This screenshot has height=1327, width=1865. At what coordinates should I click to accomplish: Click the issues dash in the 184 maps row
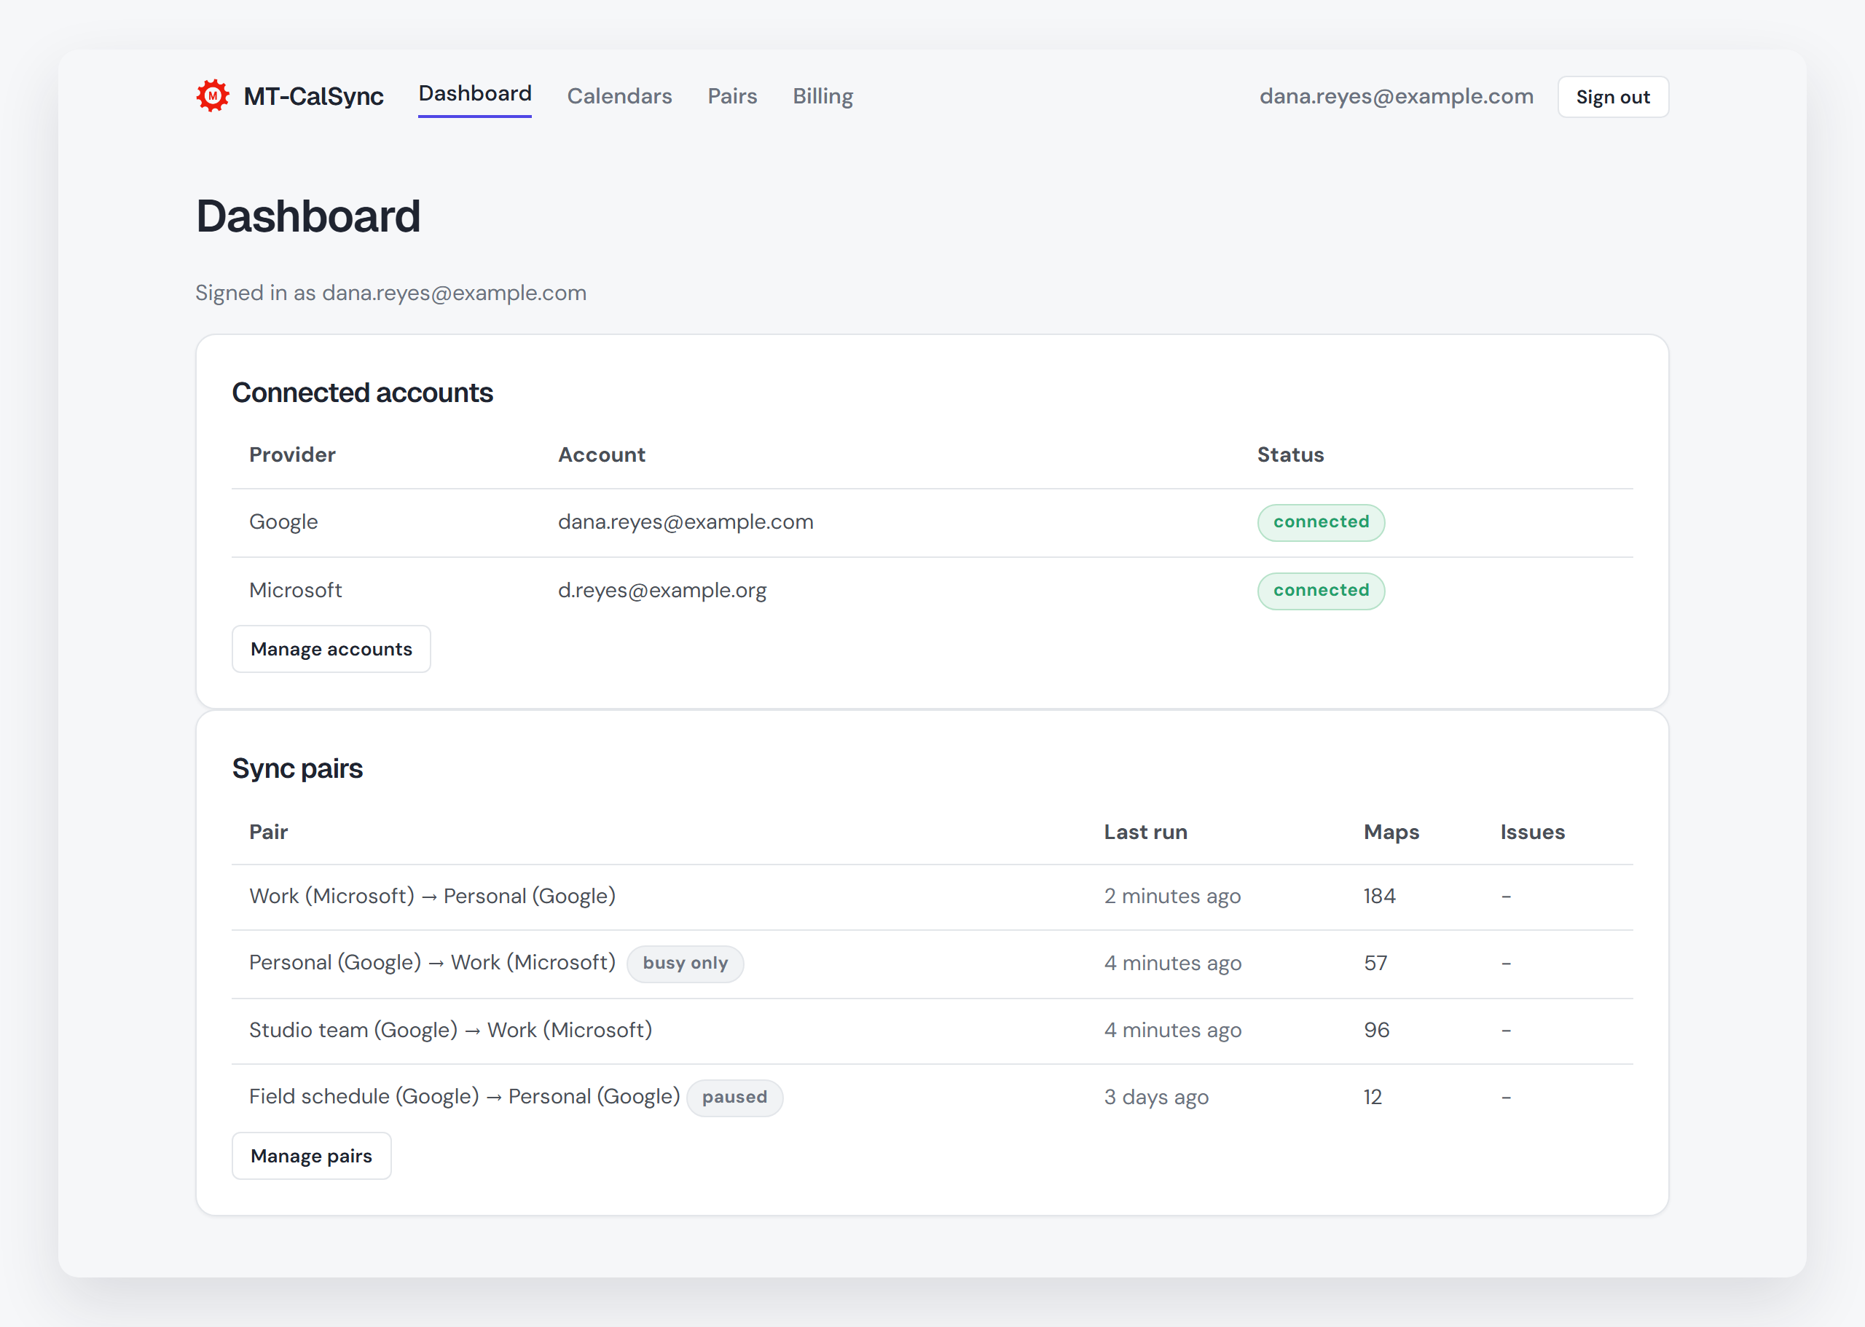coord(1505,897)
